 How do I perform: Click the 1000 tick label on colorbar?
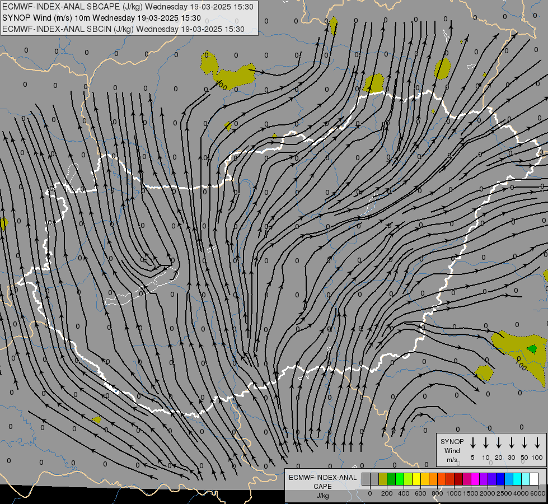pyautogui.click(x=454, y=493)
